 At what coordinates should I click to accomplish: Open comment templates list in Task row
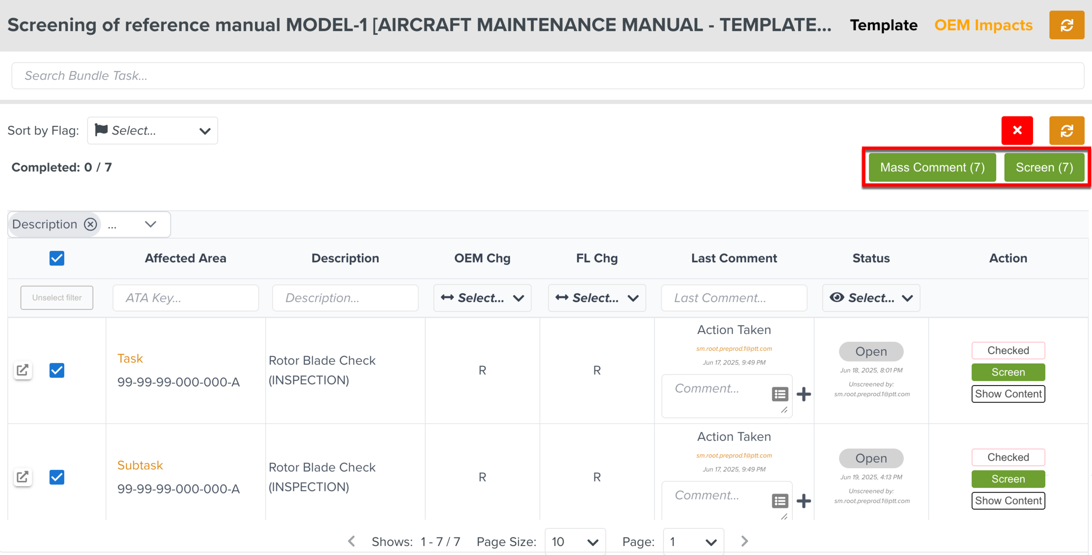[x=780, y=394]
